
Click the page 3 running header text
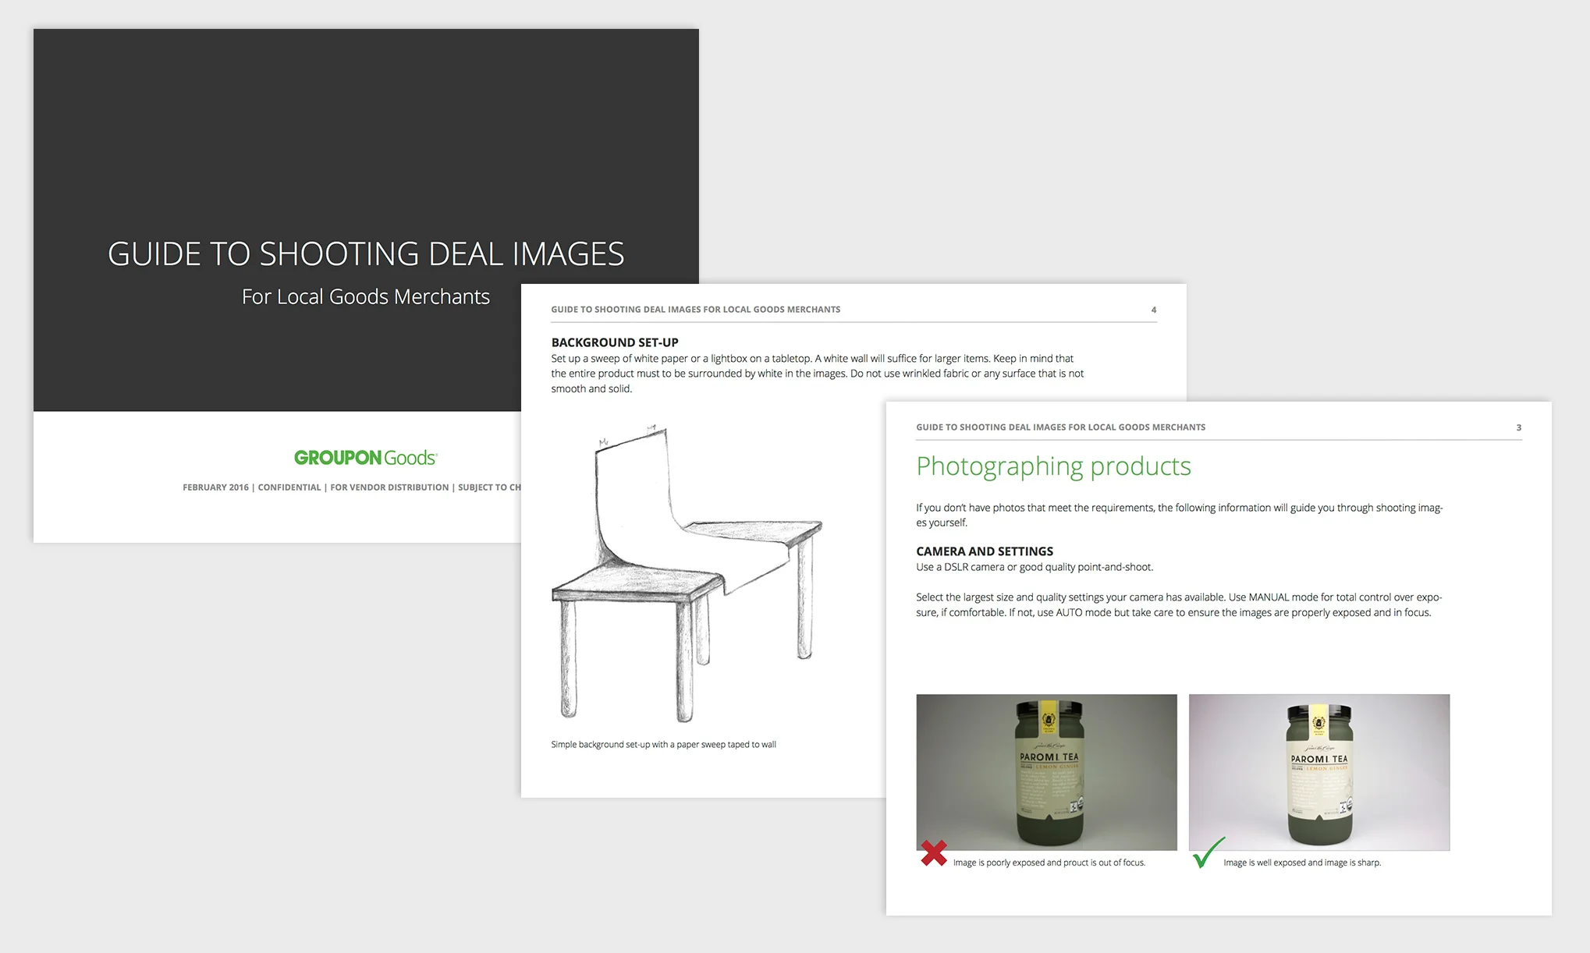tap(1060, 427)
